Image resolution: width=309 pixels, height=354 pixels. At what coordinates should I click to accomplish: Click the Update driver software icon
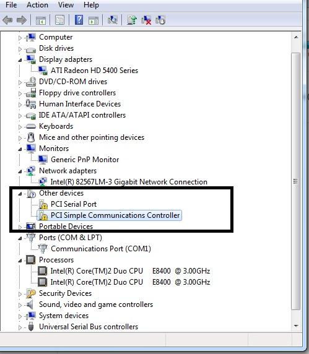pos(132,20)
